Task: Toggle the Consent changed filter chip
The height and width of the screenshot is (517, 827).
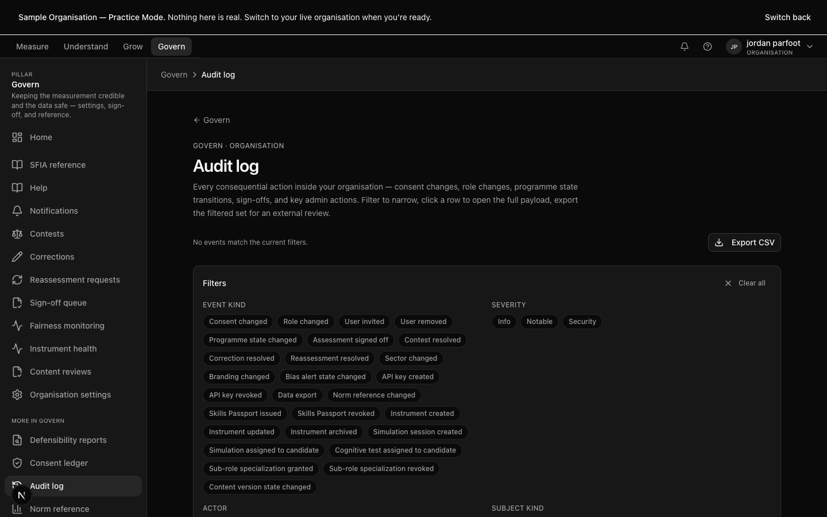Action: pos(238,322)
